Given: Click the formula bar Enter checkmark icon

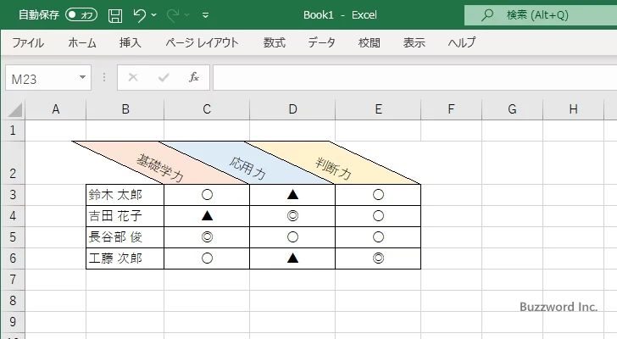Looking at the screenshot, I should (x=164, y=77).
